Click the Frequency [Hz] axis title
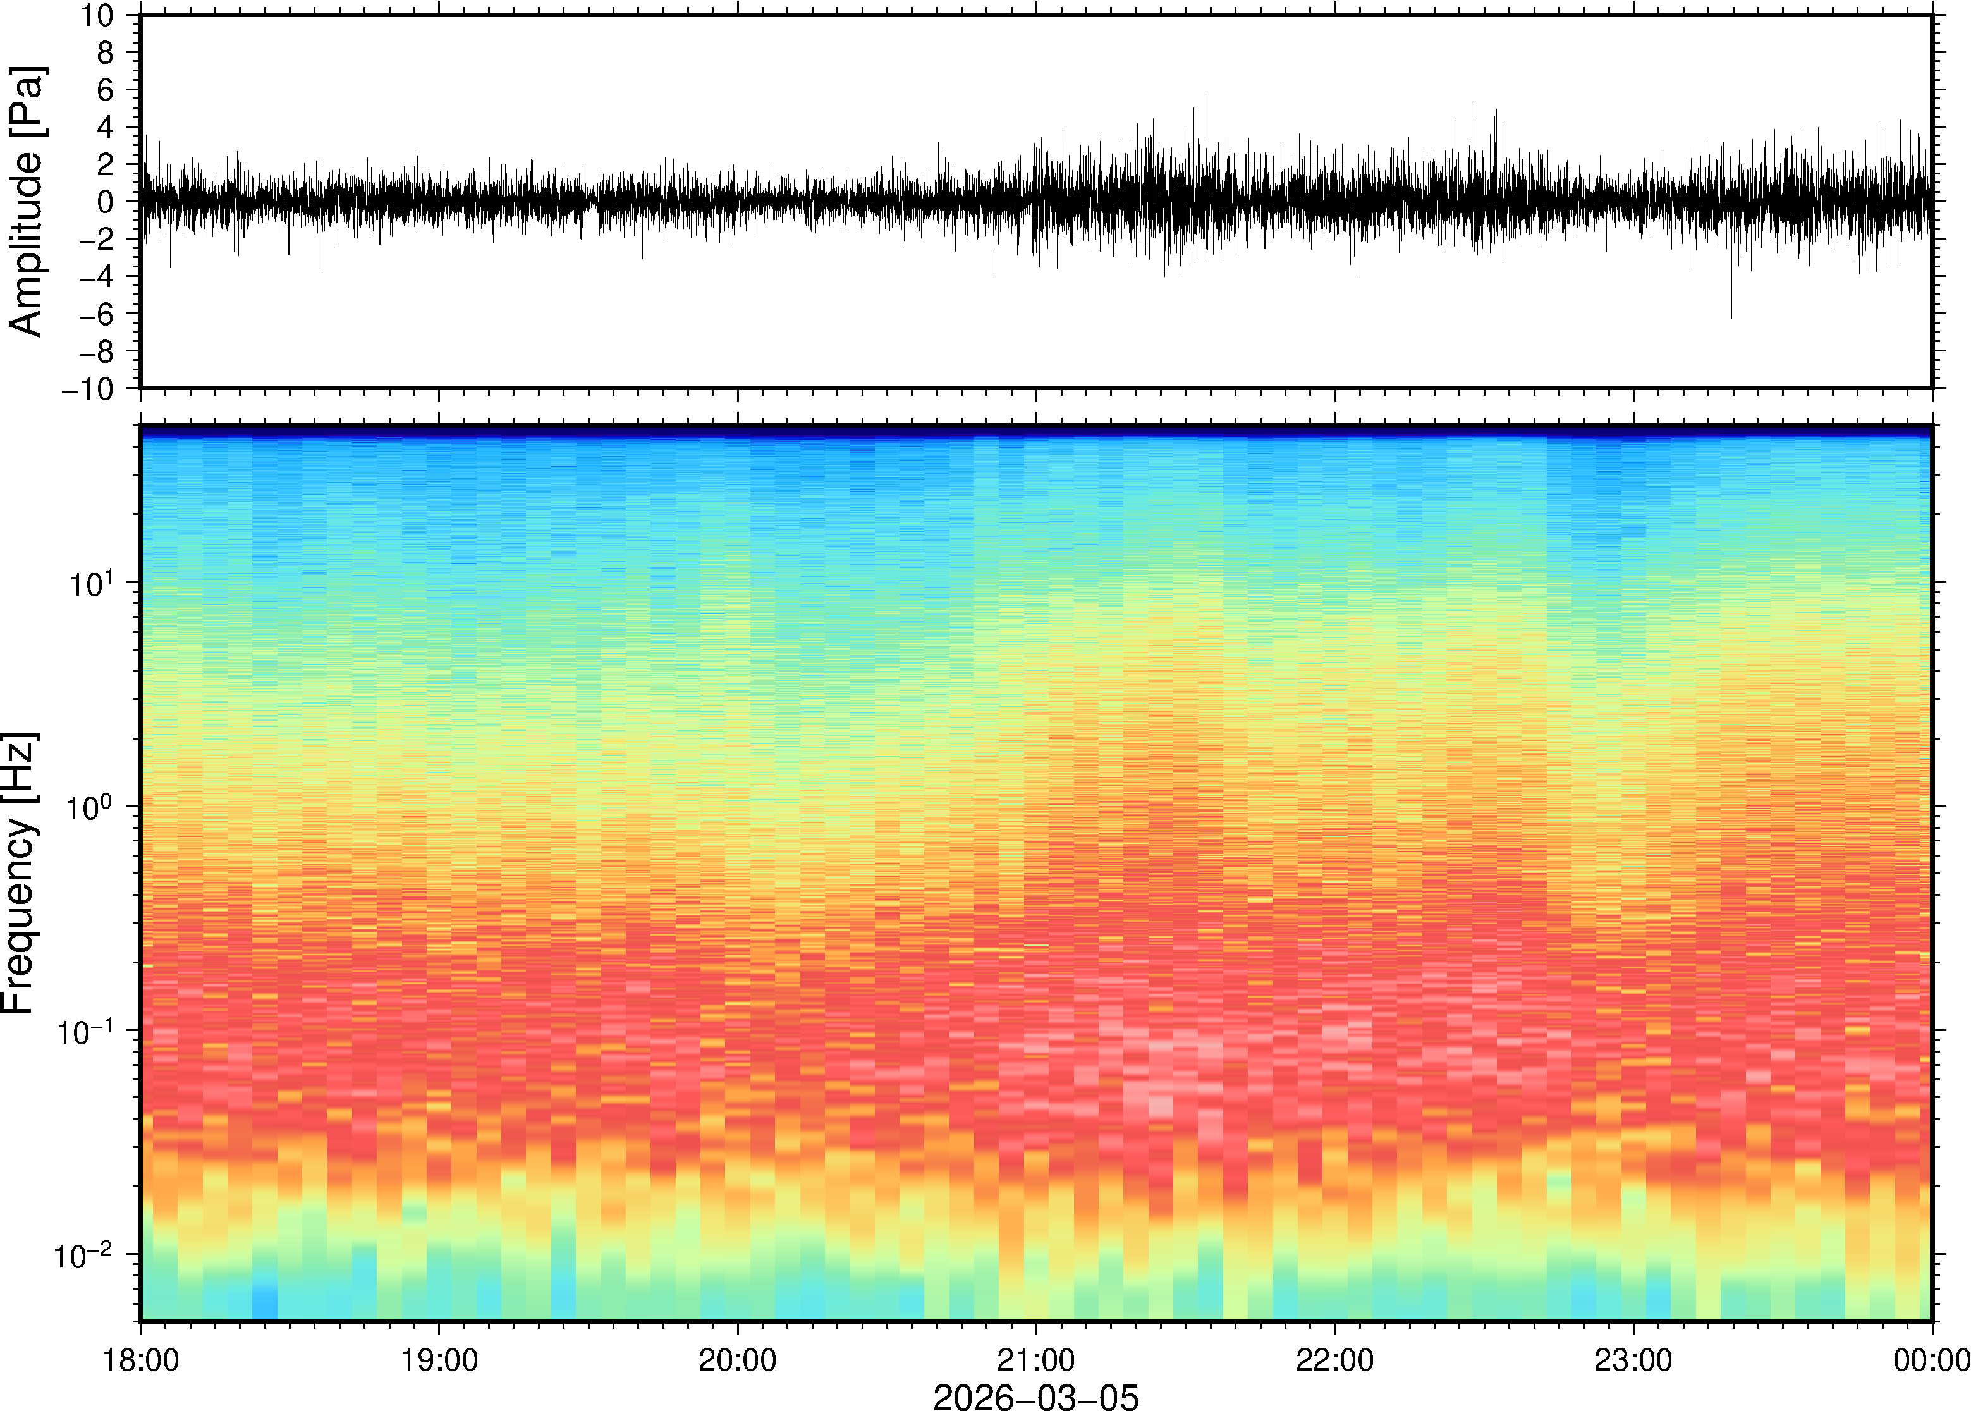The width and height of the screenshot is (1971, 1411). (19, 873)
